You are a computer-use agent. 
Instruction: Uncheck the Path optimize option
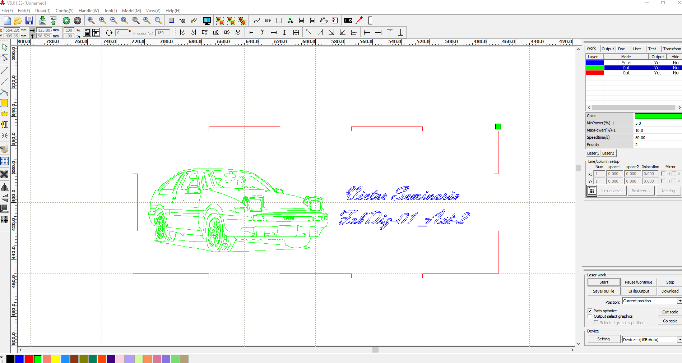590,311
